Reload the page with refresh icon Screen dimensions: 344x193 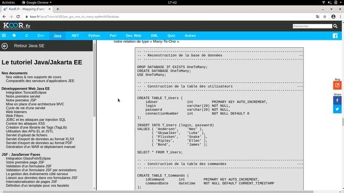(18, 17)
